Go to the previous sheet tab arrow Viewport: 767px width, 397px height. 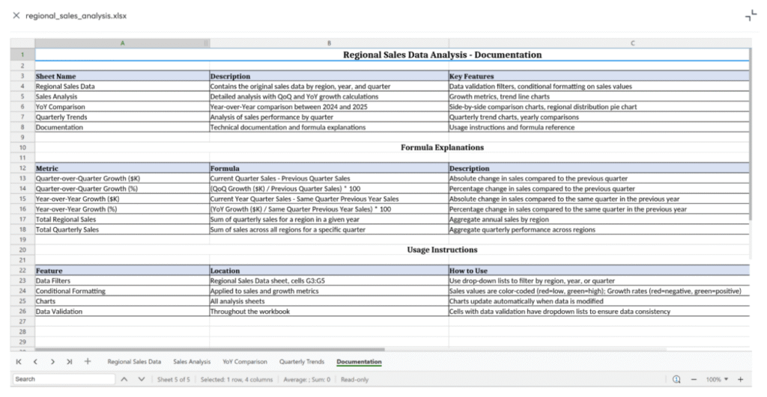35,362
